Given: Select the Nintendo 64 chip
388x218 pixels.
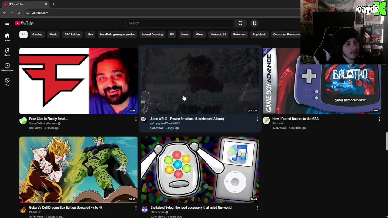Looking at the screenshot, I should (x=218, y=35).
